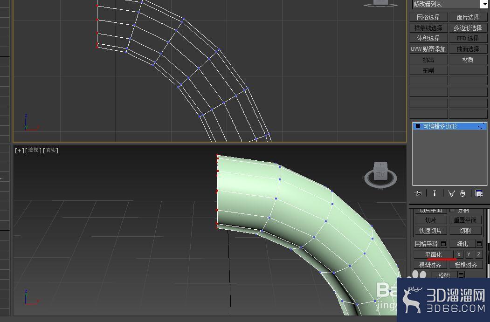This screenshot has height=322, width=490.
Task: Click 视图对齐 button
Action: coord(430,265)
